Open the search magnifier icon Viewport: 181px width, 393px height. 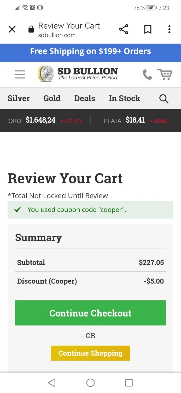[164, 99]
